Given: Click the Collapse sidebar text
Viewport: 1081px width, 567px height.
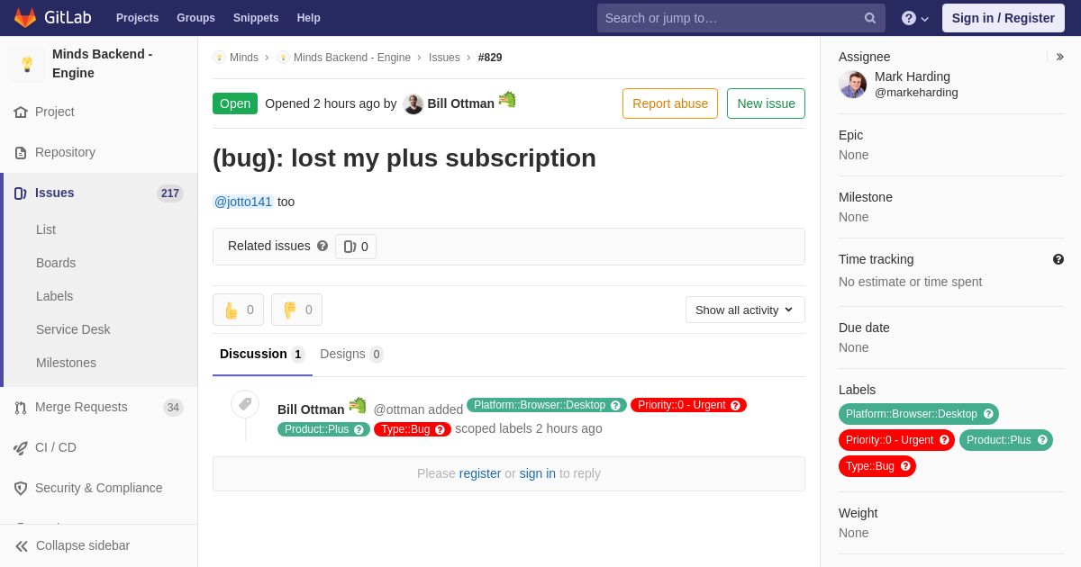Looking at the screenshot, I should coord(83,546).
